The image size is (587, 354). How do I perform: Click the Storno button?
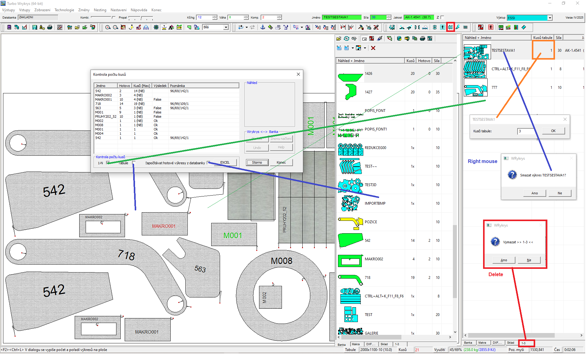point(257,163)
